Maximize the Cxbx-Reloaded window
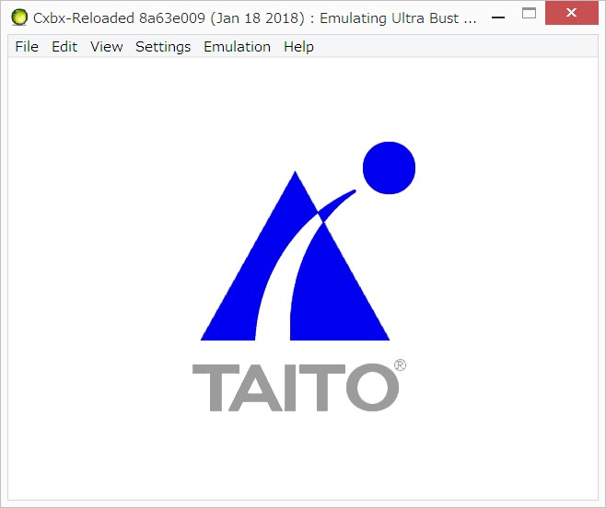 pyautogui.click(x=529, y=13)
